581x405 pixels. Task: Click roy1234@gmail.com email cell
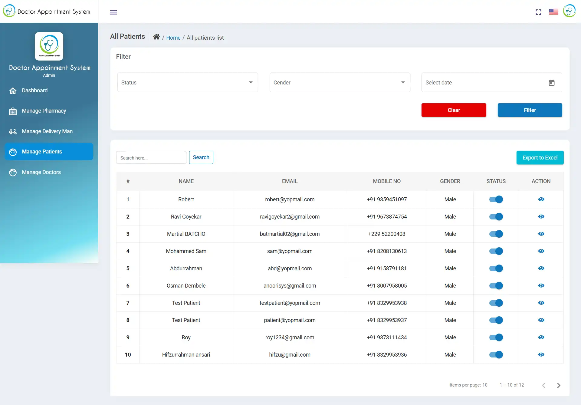click(290, 337)
